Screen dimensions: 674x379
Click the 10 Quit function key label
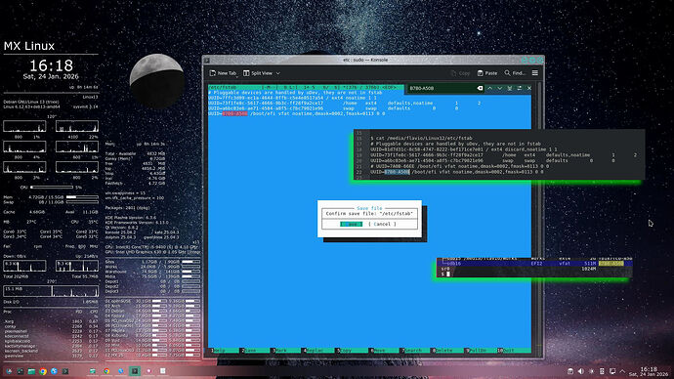(x=506, y=351)
